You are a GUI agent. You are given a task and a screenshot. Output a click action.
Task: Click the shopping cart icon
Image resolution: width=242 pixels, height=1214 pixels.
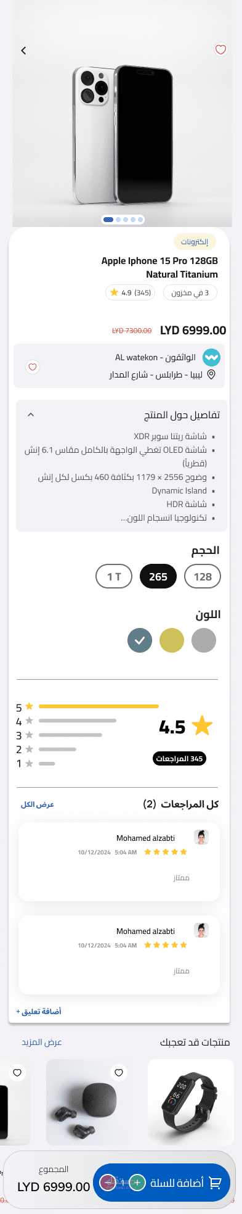point(215,1183)
